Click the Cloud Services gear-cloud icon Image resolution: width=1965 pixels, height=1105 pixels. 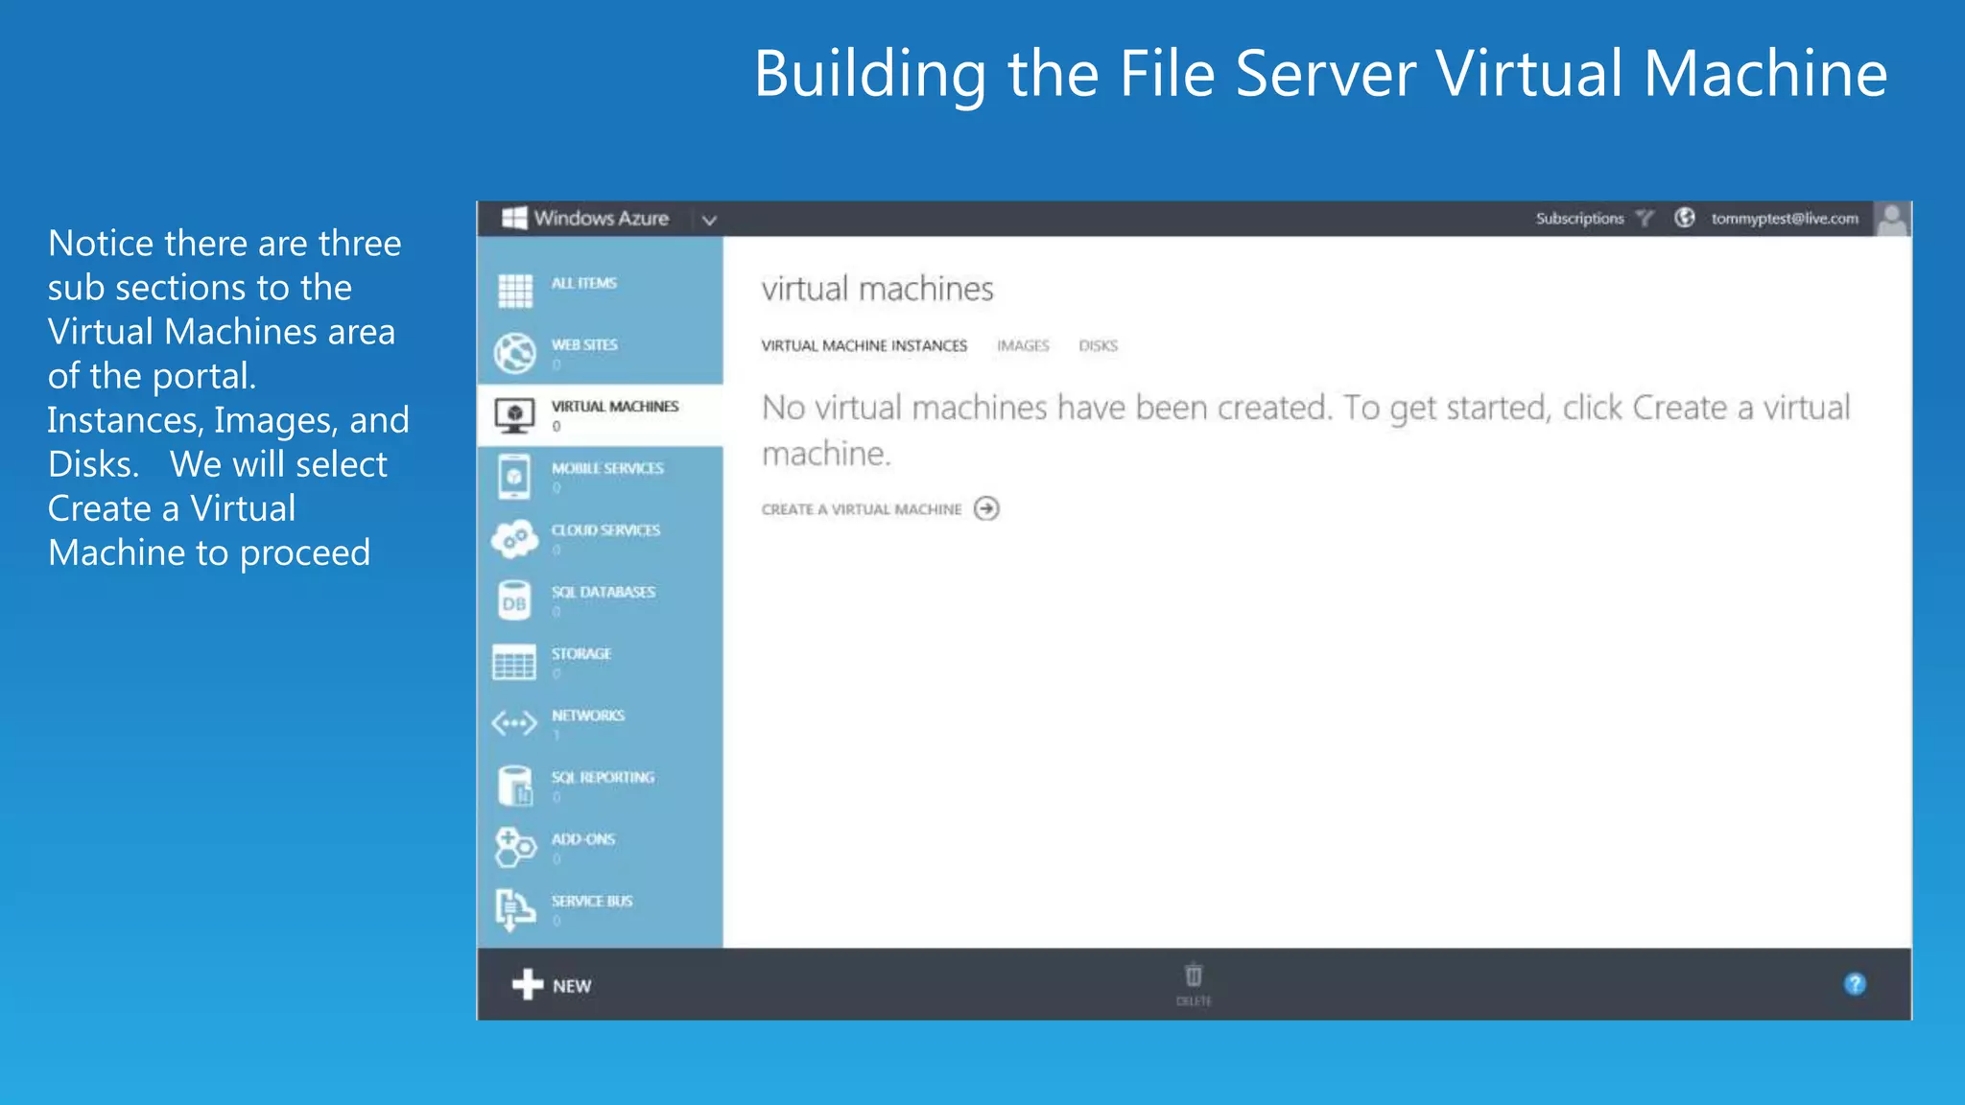click(514, 539)
